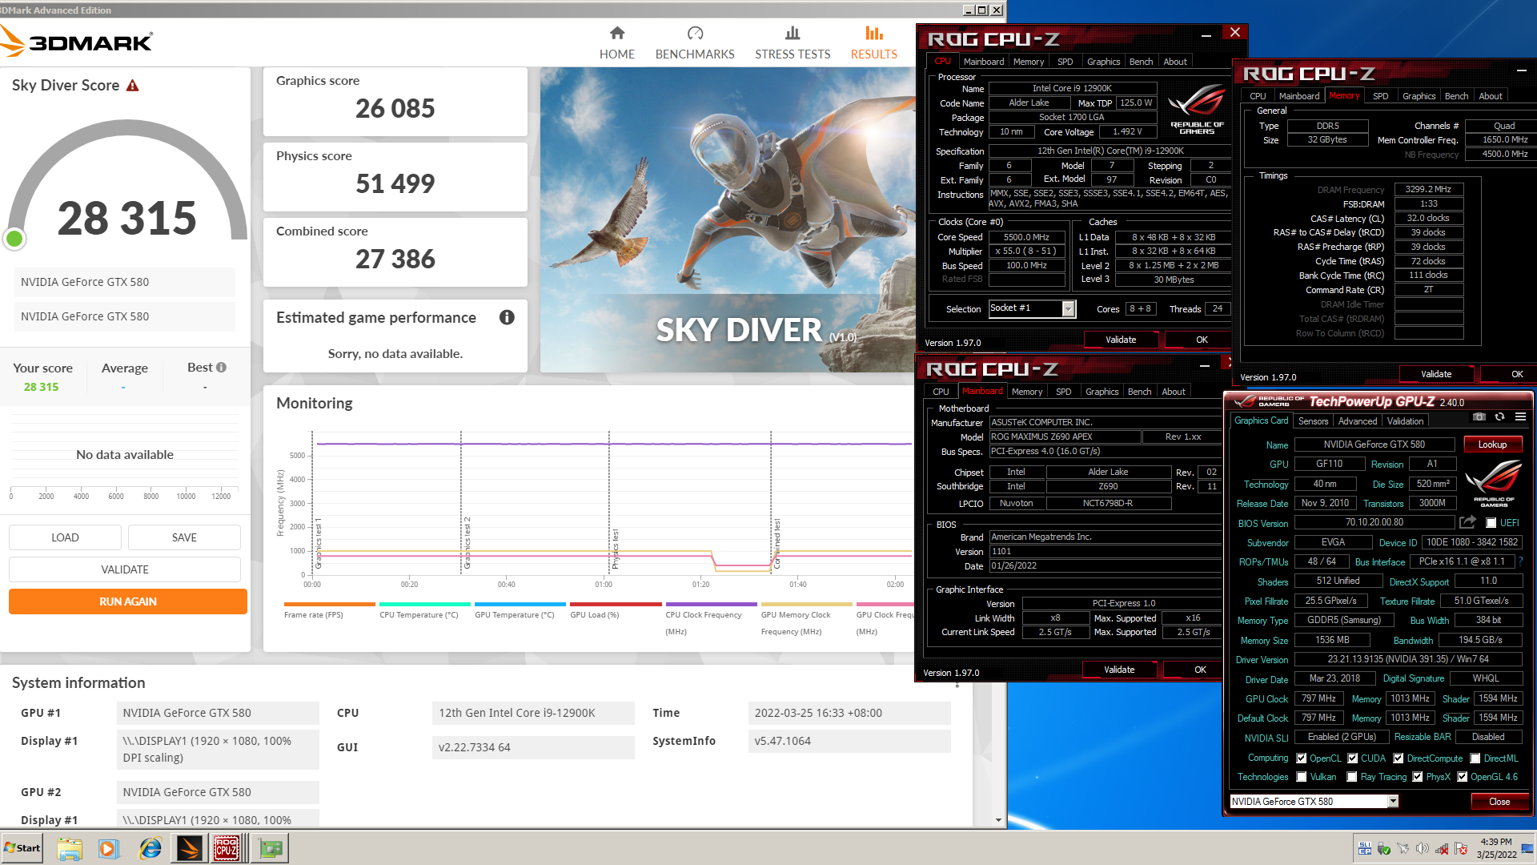Switch to the Mainboard tab in top CPU-Z window
Screen dimensions: 1537x865
(x=984, y=62)
